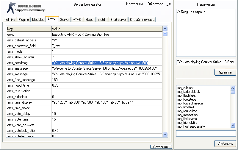Click the amx_time_display value cell
Viewport: 238px width, 150px height.
107,102
